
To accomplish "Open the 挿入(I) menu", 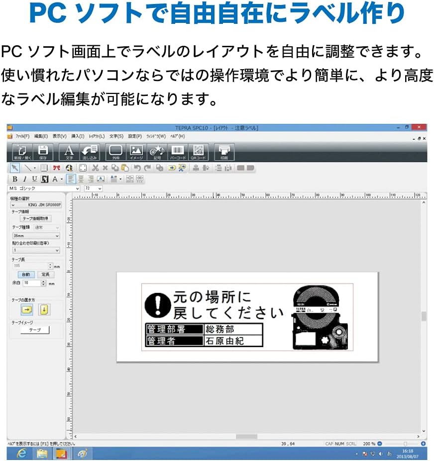I will [78, 136].
